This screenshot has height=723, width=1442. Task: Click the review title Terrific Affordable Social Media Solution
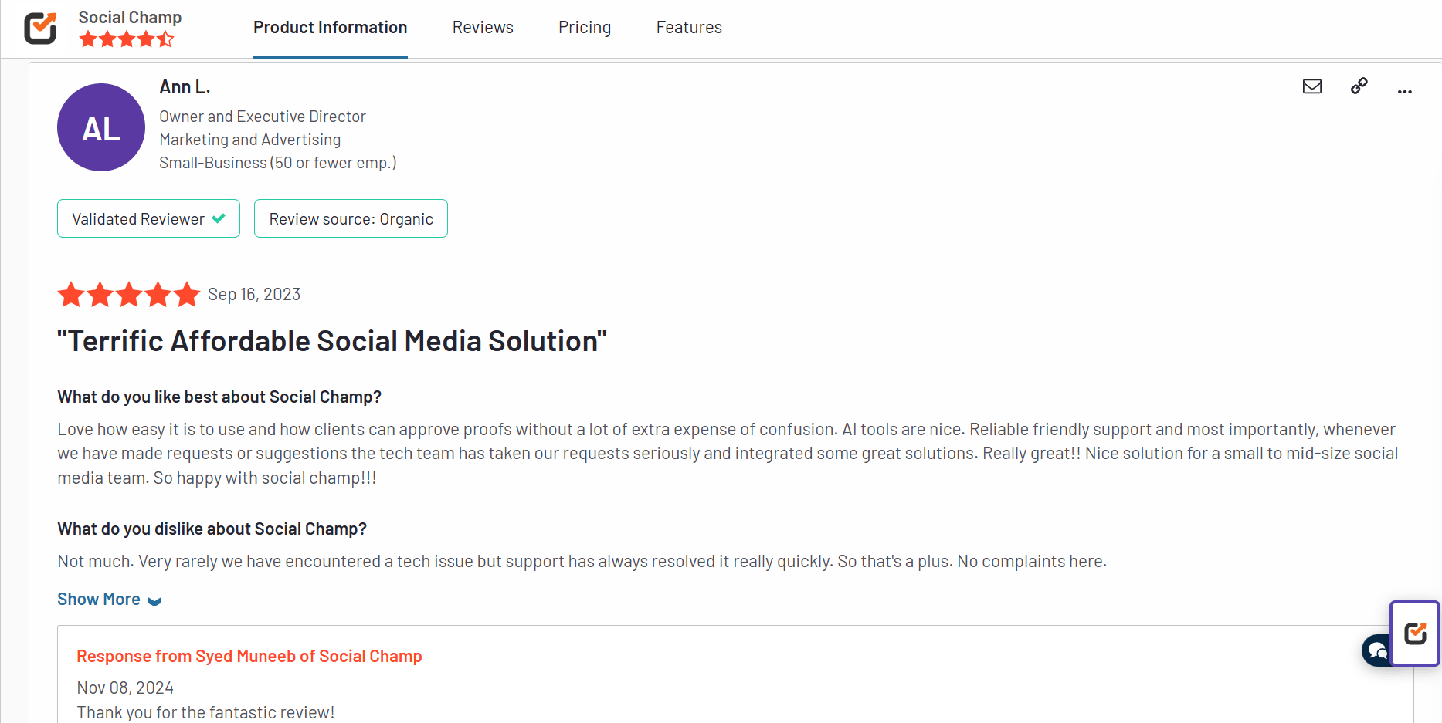coord(332,341)
